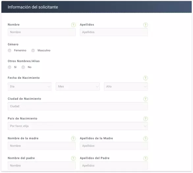Click the Ciudad de Nacimiento input
This screenshot has height=173, width=193.
click(x=78, y=106)
